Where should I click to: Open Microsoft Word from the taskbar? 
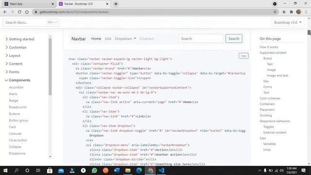pos(117,171)
